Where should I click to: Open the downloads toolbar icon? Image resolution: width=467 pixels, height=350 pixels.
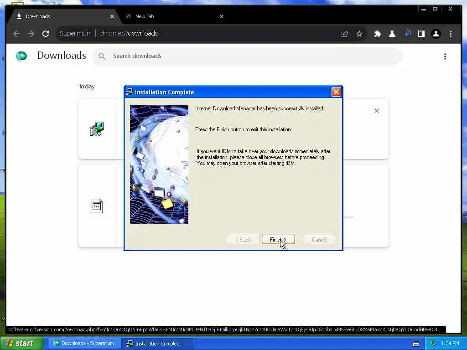[407, 34]
